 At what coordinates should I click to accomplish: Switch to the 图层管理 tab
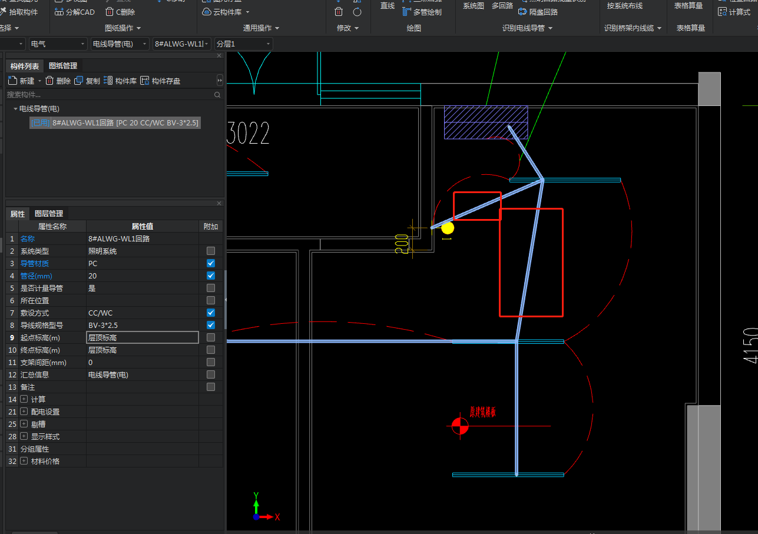point(49,214)
